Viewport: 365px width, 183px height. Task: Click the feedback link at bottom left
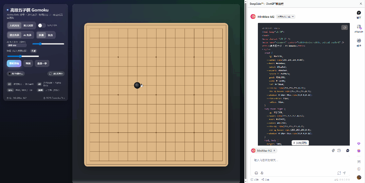point(255,180)
